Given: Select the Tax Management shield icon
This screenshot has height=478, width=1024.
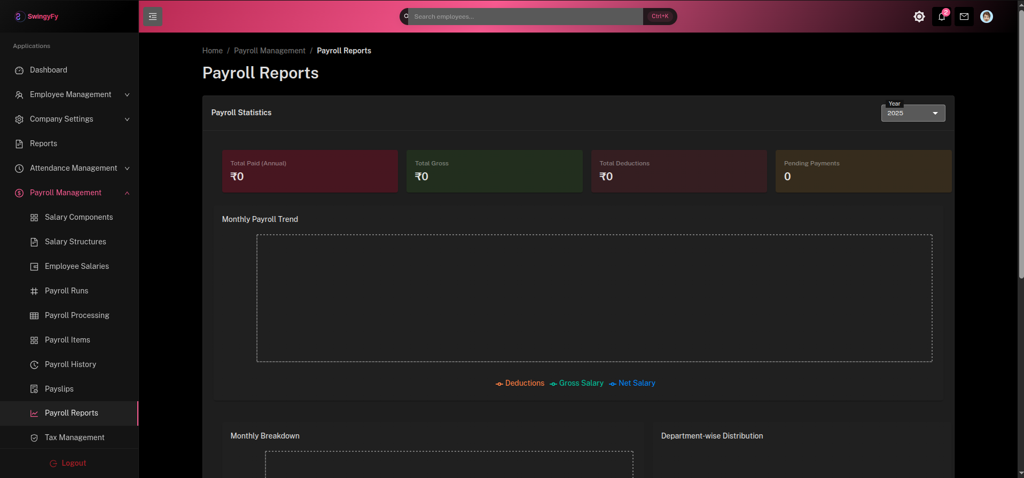Looking at the screenshot, I should pyautogui.click(x=34, y=438).
